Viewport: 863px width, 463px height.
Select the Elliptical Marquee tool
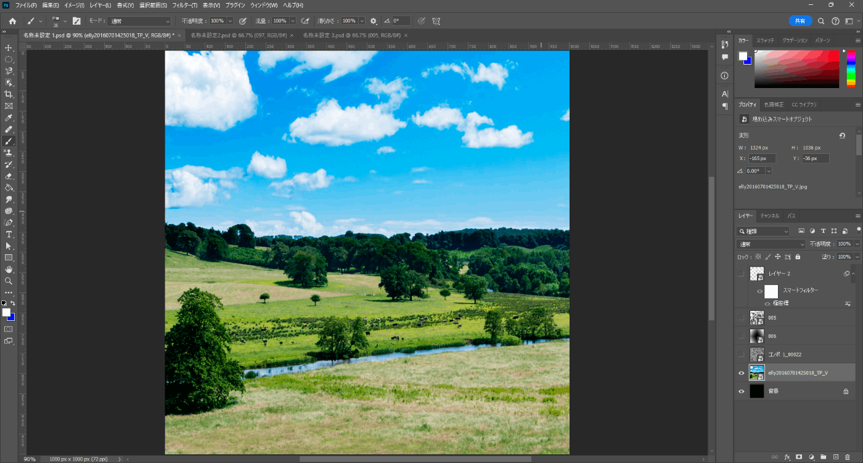tap(9, 59)
